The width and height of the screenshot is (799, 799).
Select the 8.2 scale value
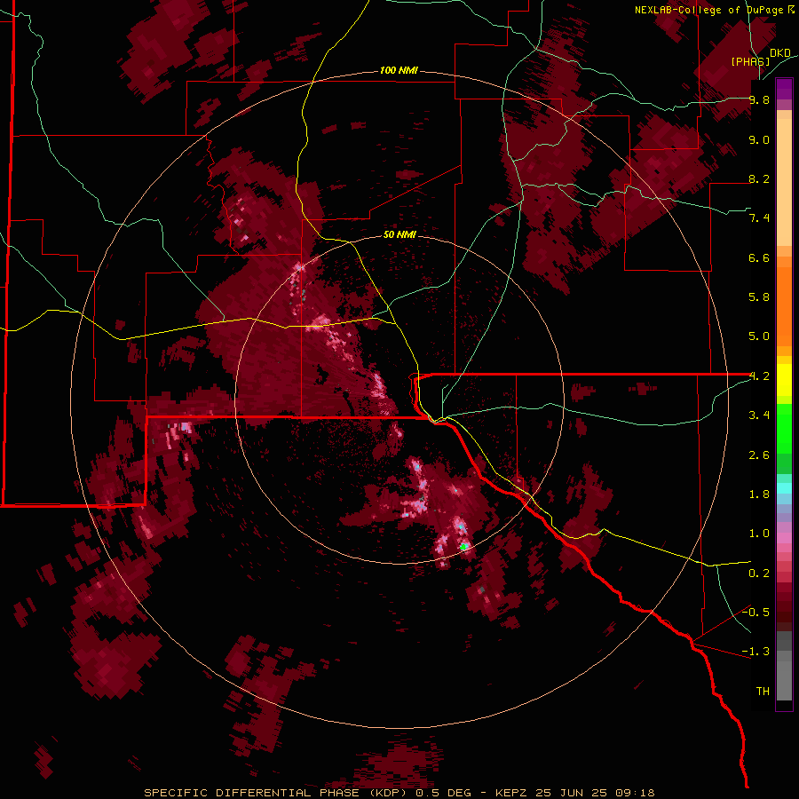coord(759,178)
